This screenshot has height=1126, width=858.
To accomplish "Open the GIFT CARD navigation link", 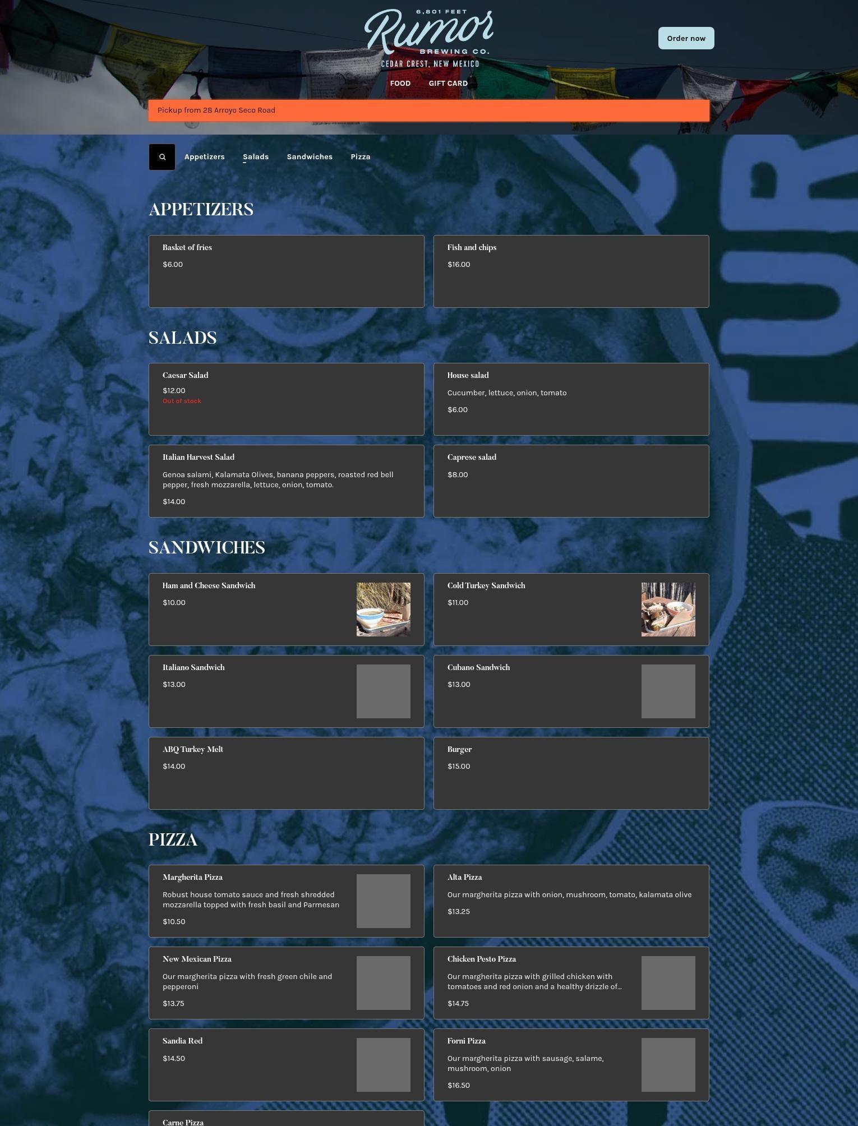I will (448, 84).
